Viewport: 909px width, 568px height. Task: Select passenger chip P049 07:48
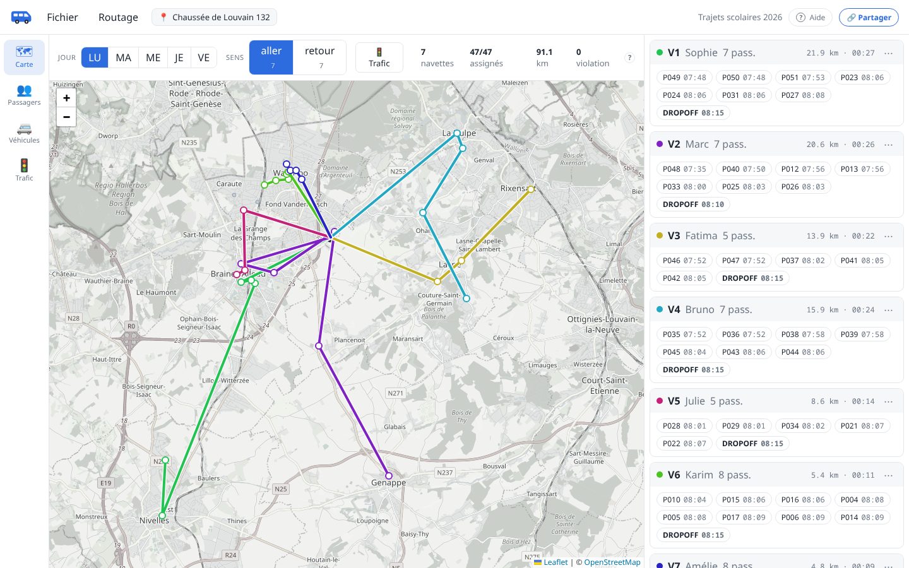pyautogui.click(x=685, y=78)
